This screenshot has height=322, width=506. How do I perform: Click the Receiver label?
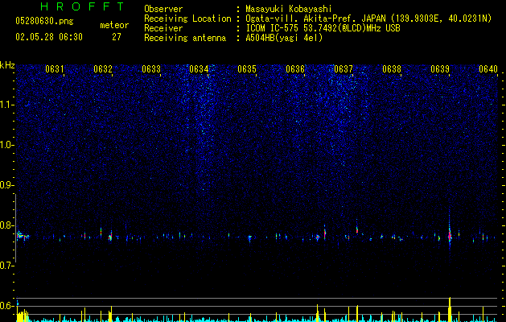163,28
